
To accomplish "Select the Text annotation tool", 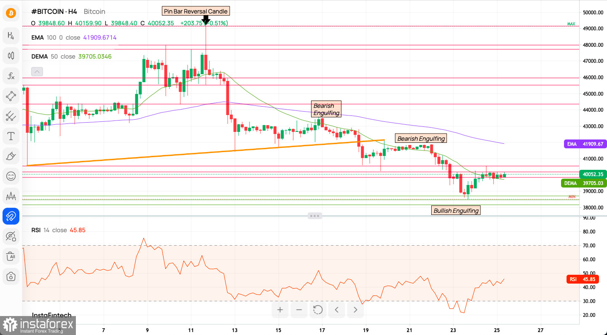I will coord(11,136).
